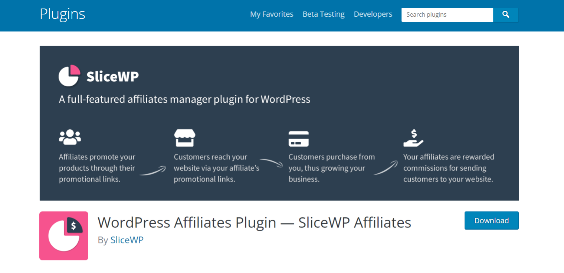
Task: Click text 'Customers reach your website'
Action: tap(217, 168)
